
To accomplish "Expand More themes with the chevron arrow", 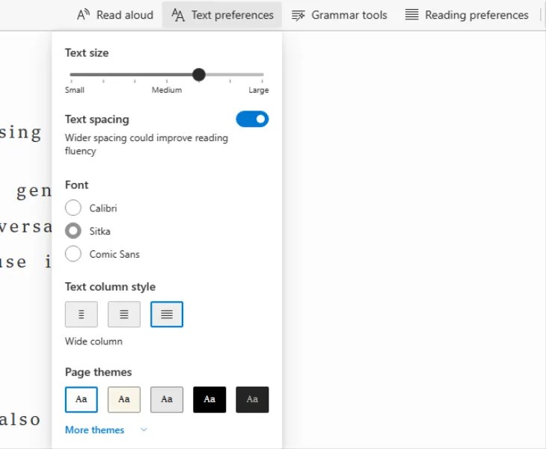I will click(x=144, y=430).
